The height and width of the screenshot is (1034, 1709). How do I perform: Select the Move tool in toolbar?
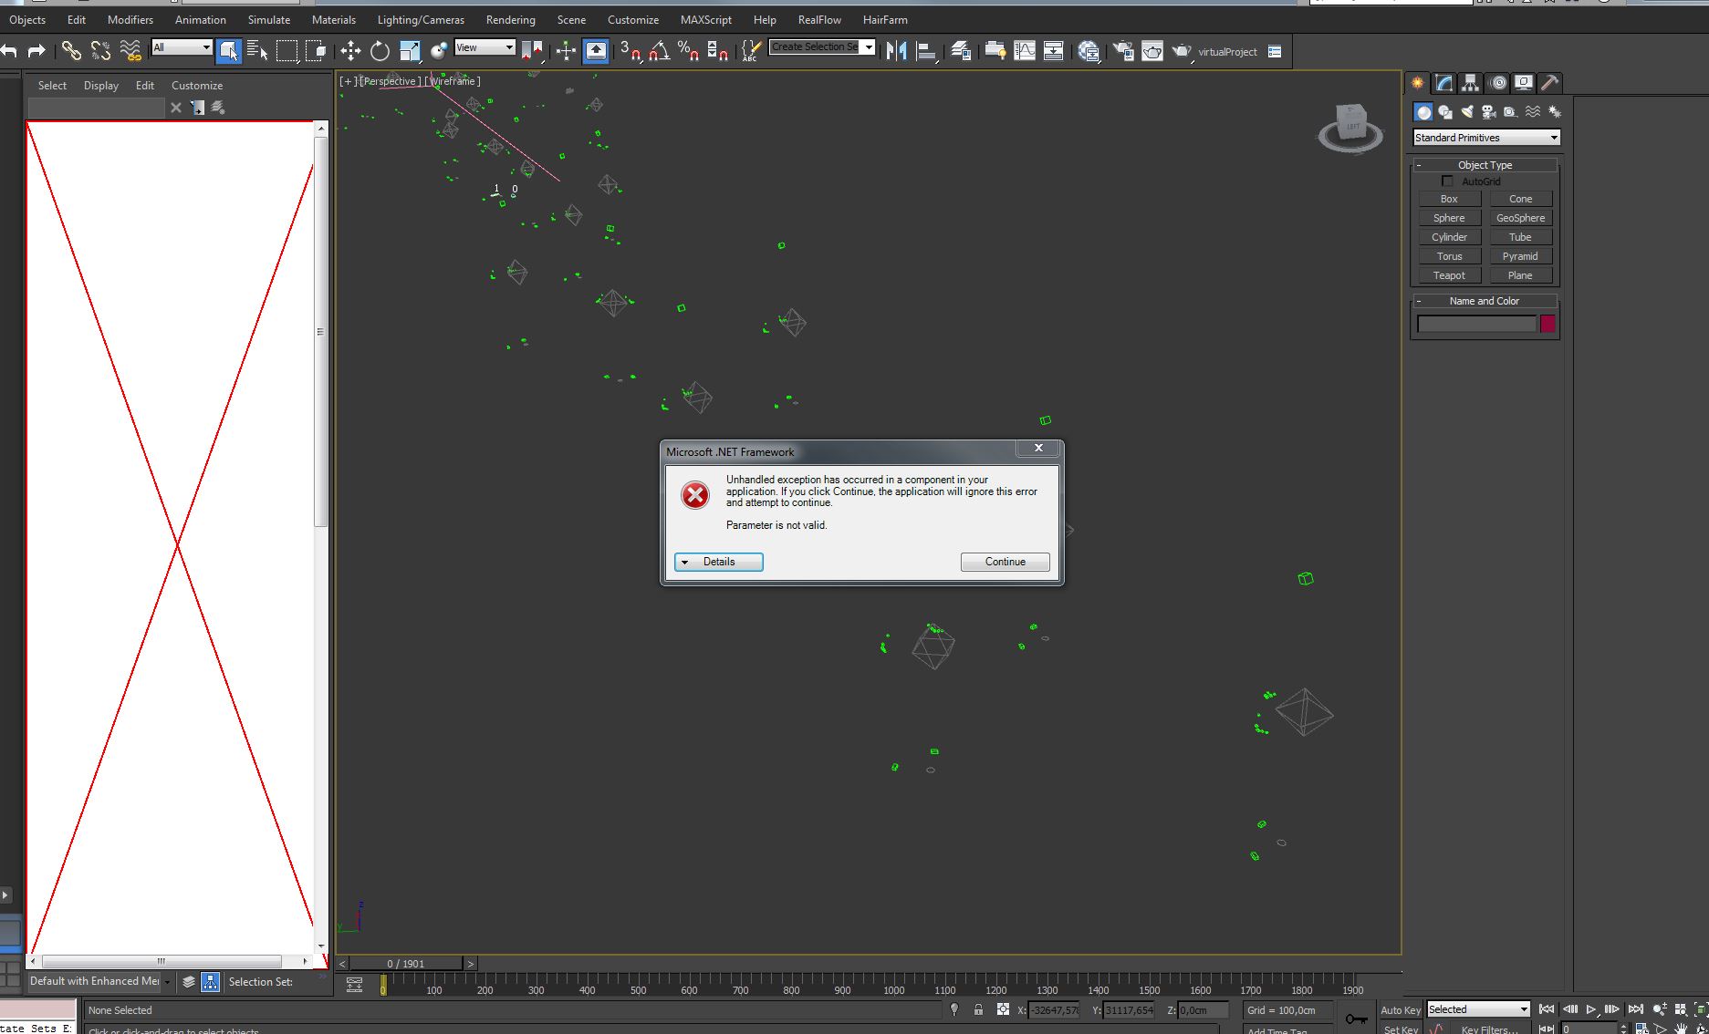click(x=350, y=51)
